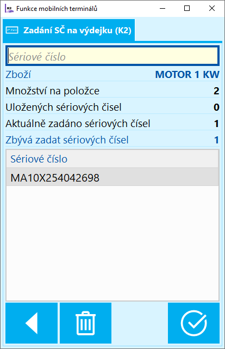
Task: Click the Uložených sériových čísel row
Action: 112,107
